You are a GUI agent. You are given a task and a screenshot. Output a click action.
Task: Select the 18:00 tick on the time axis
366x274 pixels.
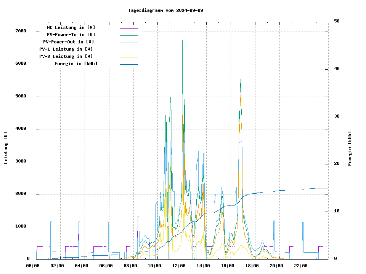(x=252, y=266)
